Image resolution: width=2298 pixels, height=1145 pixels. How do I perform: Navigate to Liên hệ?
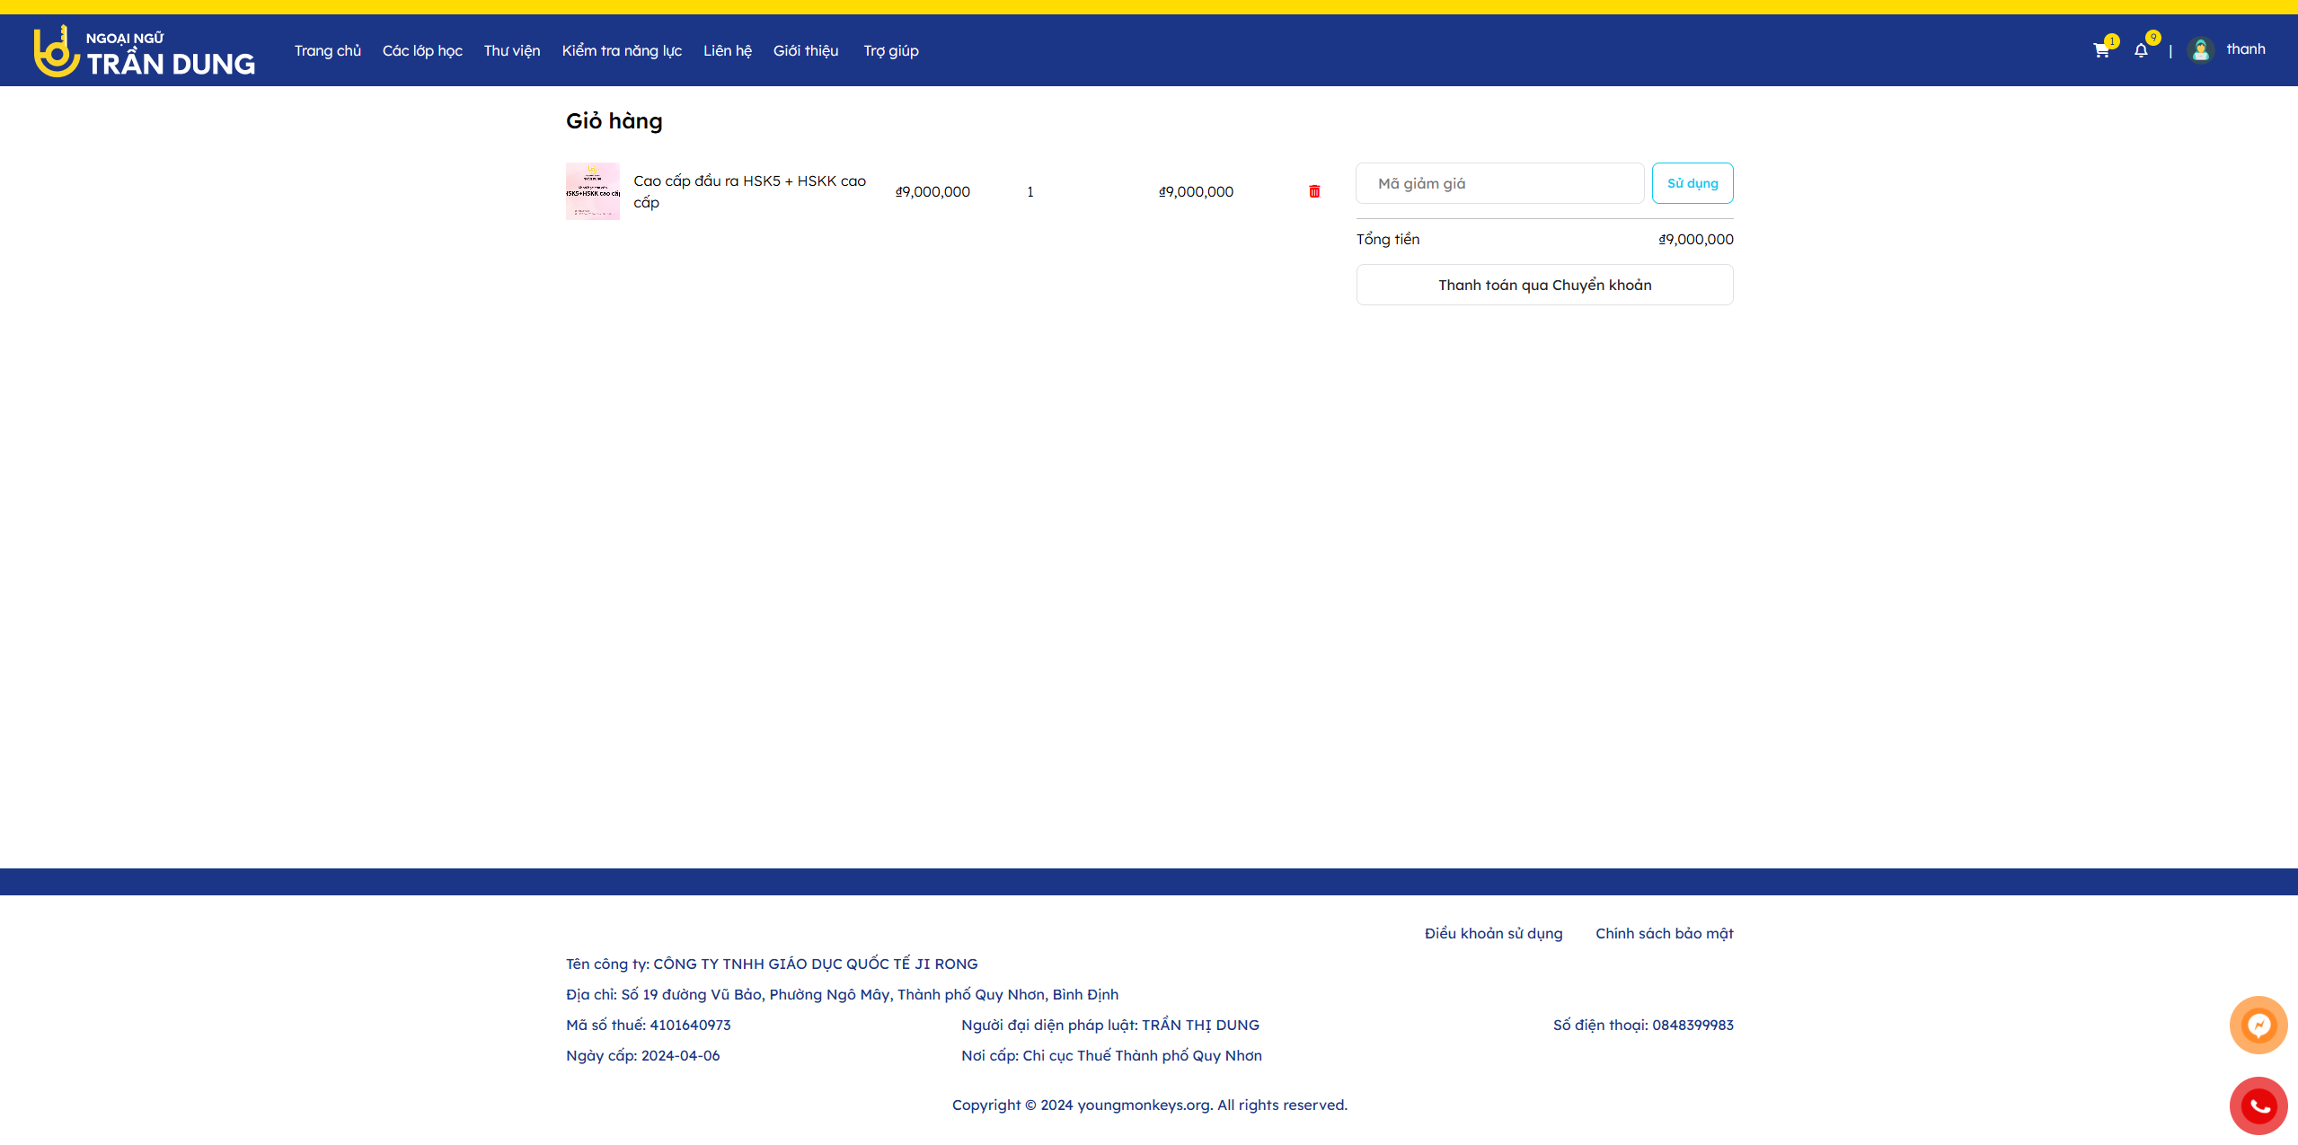pyautogui.click(x=727, y=51)
